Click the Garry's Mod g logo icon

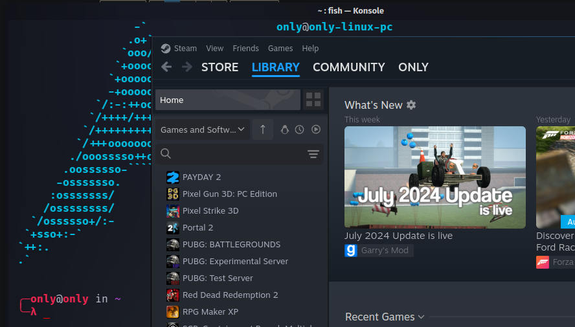351,251
